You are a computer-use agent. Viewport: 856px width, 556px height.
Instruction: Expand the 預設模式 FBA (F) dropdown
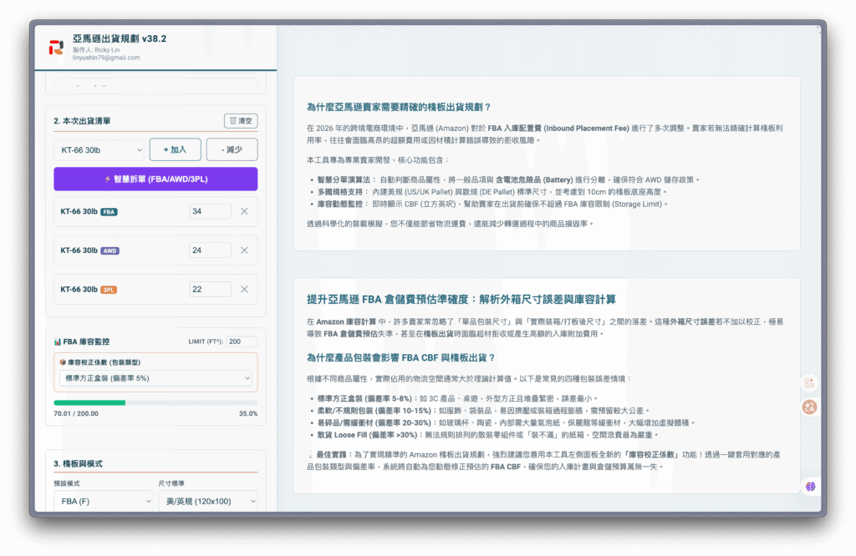point(104,501)
